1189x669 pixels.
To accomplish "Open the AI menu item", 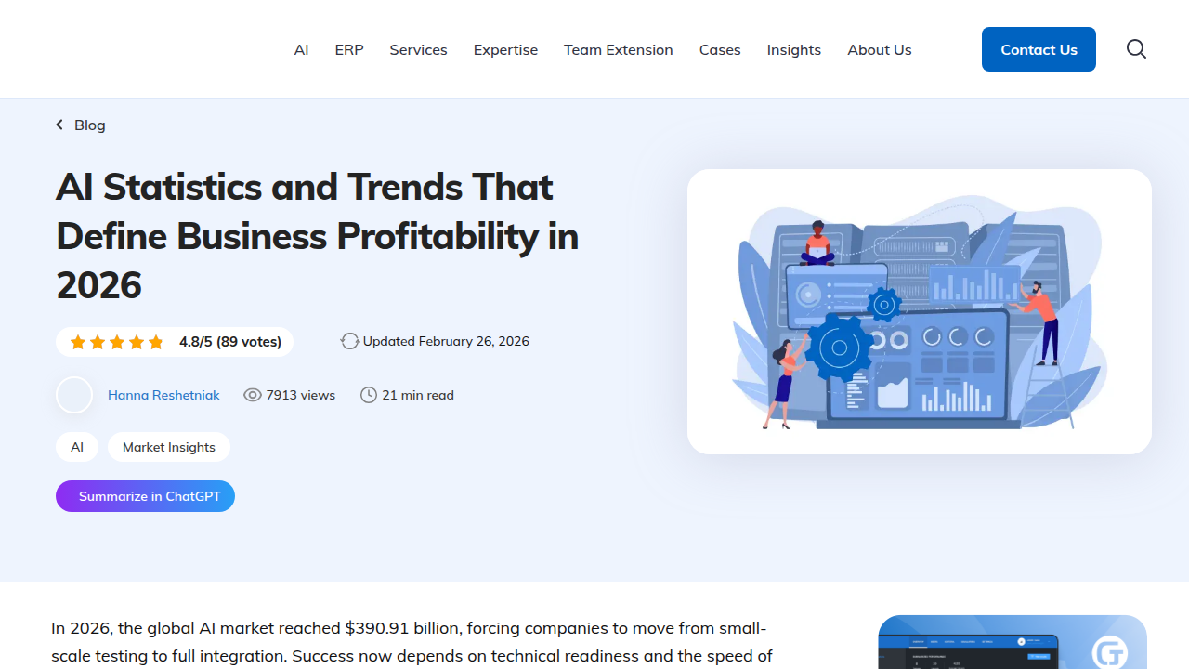I will tap(301, 49).
